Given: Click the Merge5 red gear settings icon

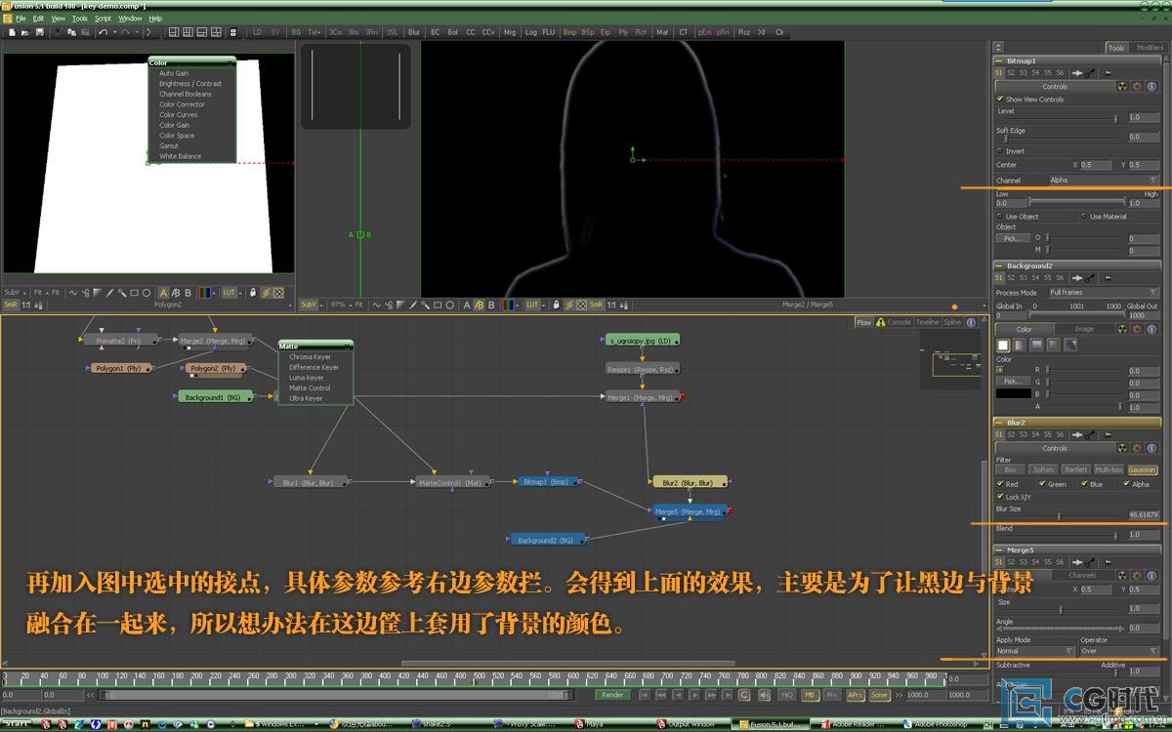Looking at the screenshot, I should pos(1138,575).
